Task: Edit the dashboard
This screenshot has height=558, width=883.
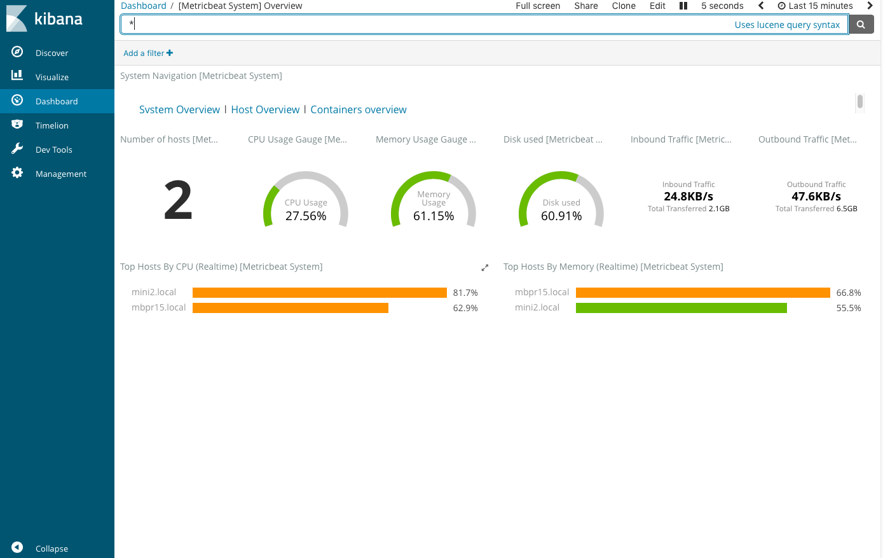Action: coord(657,6)
